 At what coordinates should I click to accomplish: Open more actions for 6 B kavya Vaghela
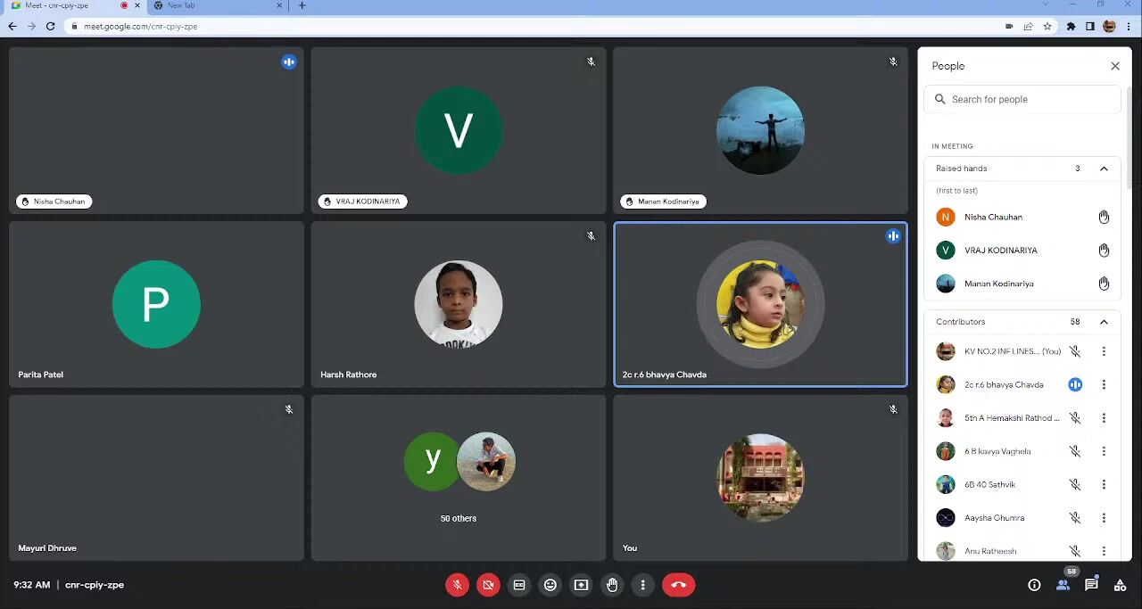tap(1104, 451)
